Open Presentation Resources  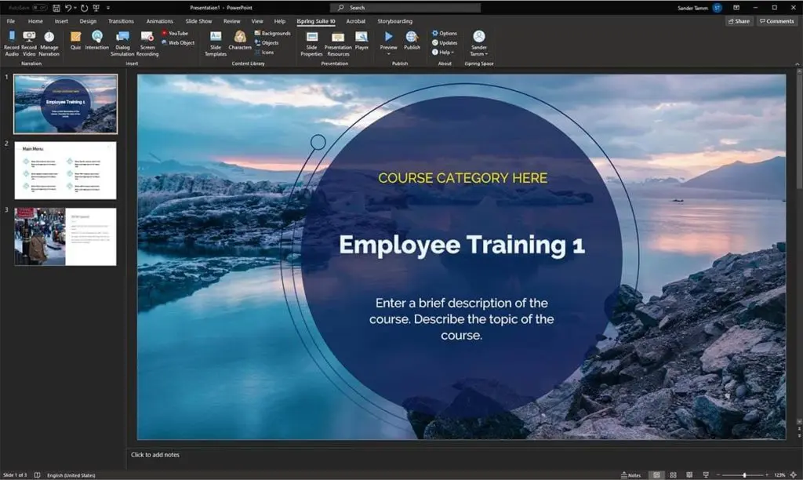338,43
